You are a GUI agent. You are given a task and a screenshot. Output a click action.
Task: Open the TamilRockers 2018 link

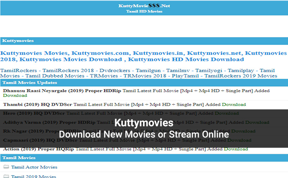(68, 70)
